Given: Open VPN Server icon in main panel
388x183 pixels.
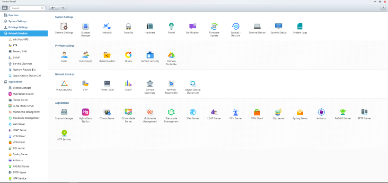Looking at the screenshot, I should [x=236, y=112].
